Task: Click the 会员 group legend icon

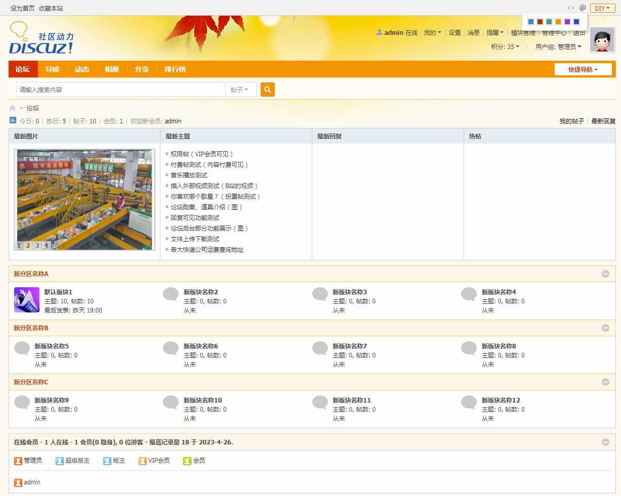Action: click(187, 461)
